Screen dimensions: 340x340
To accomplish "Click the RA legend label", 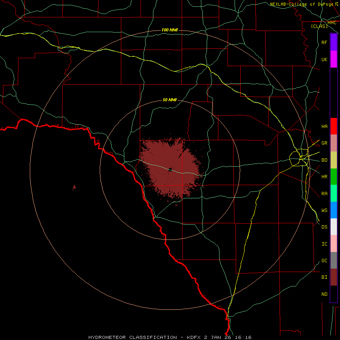I will pyautogui.click(x=324, y=194).
